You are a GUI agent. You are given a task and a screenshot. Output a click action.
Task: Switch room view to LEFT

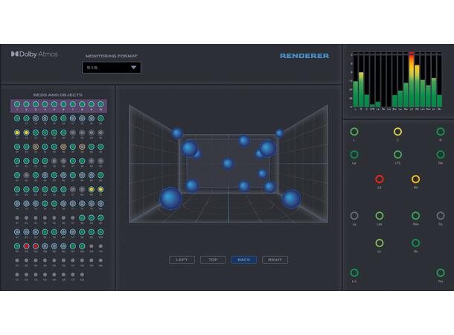point(182,260)
